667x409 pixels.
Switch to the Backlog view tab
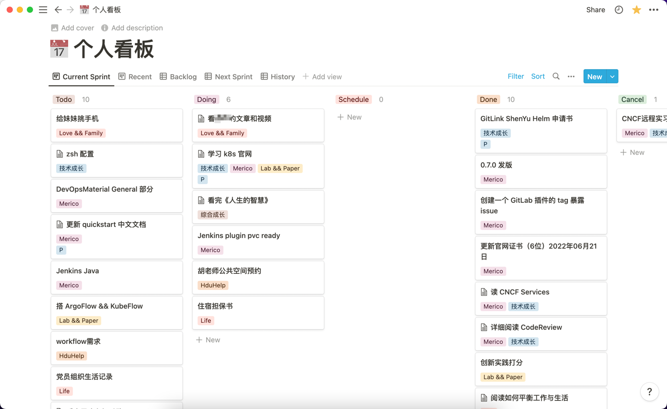pyautogui.click(x=178, y=76)
